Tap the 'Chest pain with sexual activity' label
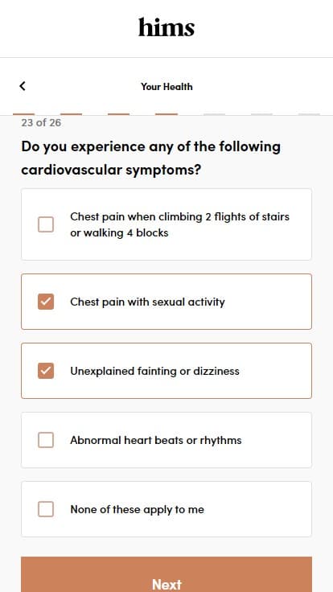This screenshot has width=333, height=592. pyautogui.click(x=148, y=302)
